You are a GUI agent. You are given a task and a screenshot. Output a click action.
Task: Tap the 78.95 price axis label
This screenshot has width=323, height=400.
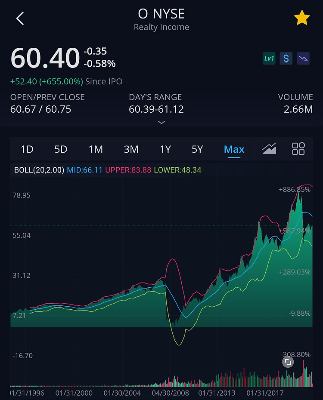(22, 195)
